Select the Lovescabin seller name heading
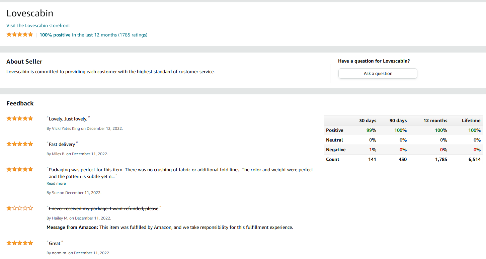Image resolution: width=486 pixels, height=259 pixels. point(30,13)
